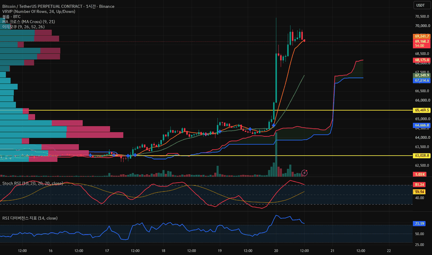Click the blue 73.19 RSI value label
432x255 pixels.
pyautogui.click(x=419, y=223)
